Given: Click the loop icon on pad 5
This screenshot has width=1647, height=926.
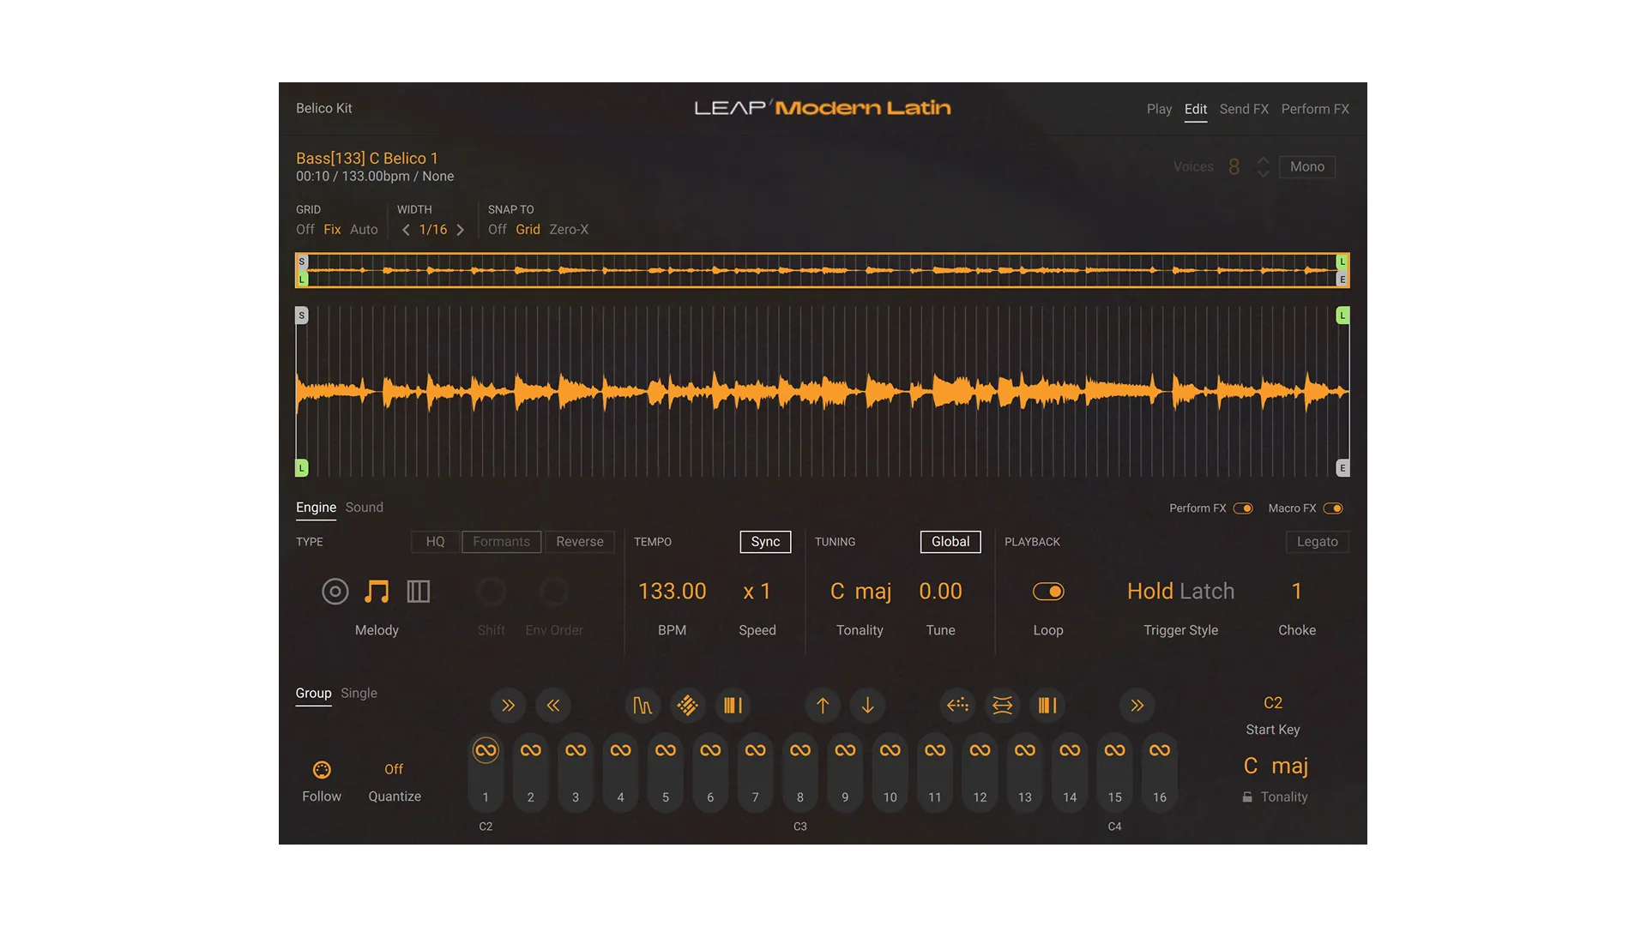Looking at the screenshot, I should coord(665,750).
